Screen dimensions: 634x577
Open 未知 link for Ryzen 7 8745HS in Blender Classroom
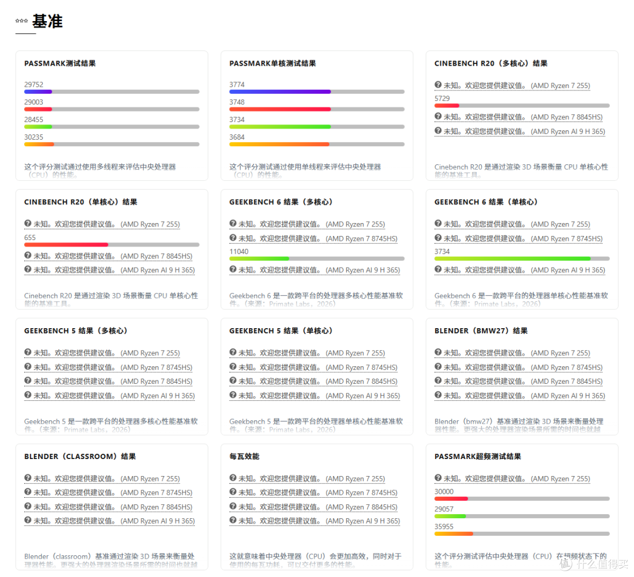tap(109, 492)
